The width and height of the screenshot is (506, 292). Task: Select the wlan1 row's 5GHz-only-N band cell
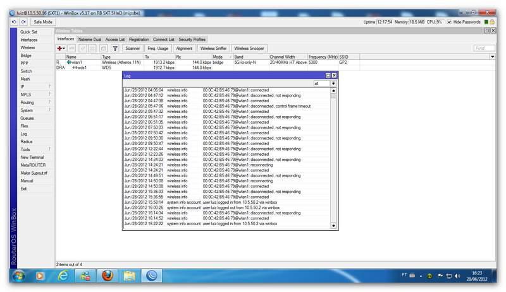coord(251,62)
